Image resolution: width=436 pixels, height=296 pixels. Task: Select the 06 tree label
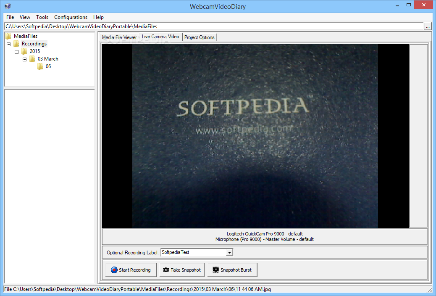48,66
